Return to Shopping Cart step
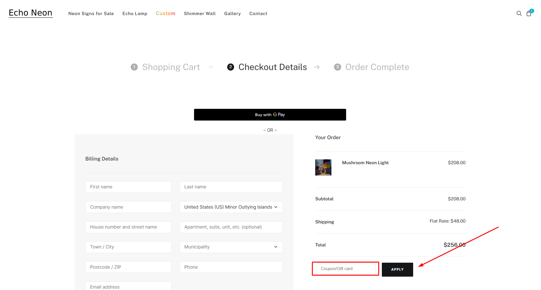Image resolution: width=541 pixels, height=290 pixels. 171,67
